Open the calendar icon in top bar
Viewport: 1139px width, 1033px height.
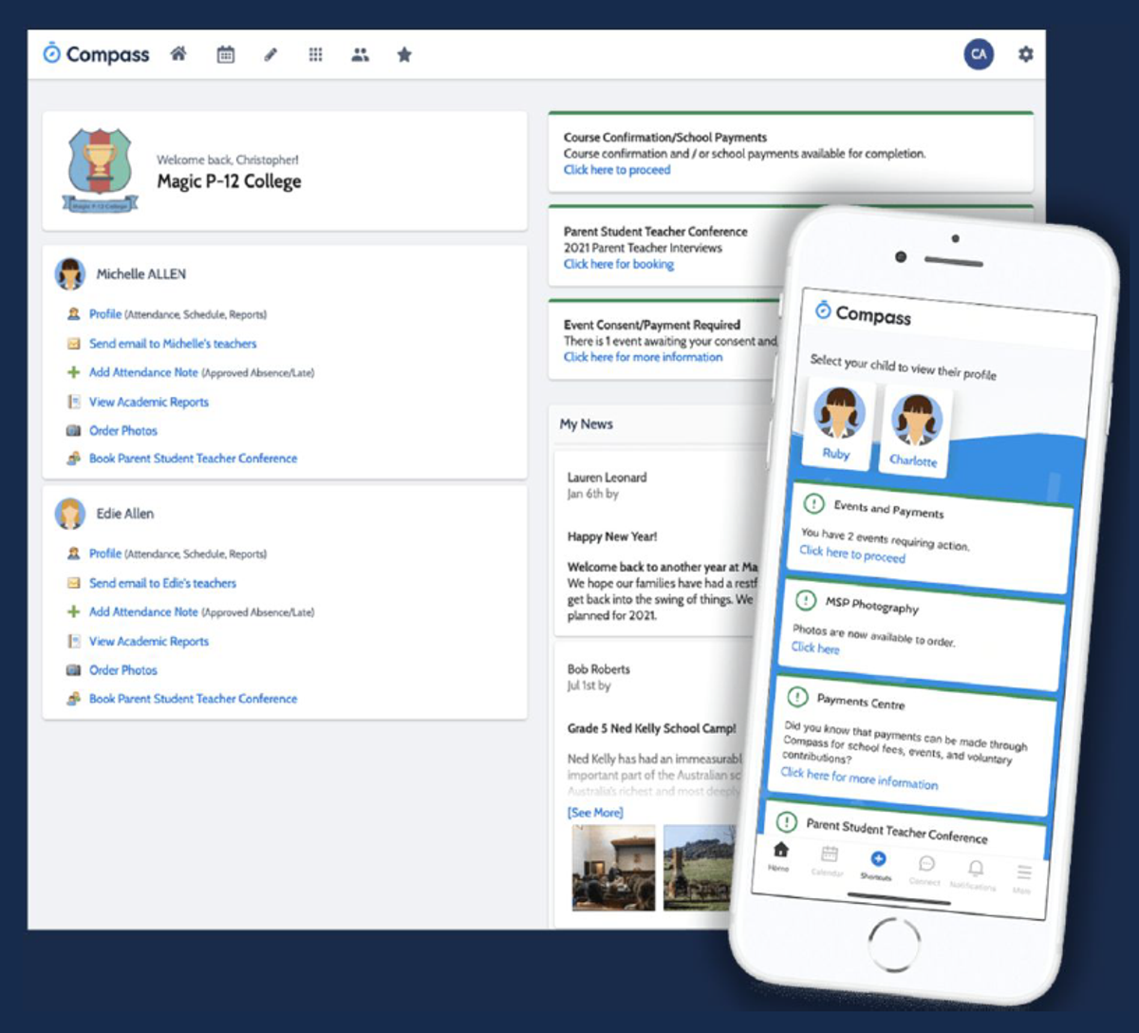click(226, 54)
